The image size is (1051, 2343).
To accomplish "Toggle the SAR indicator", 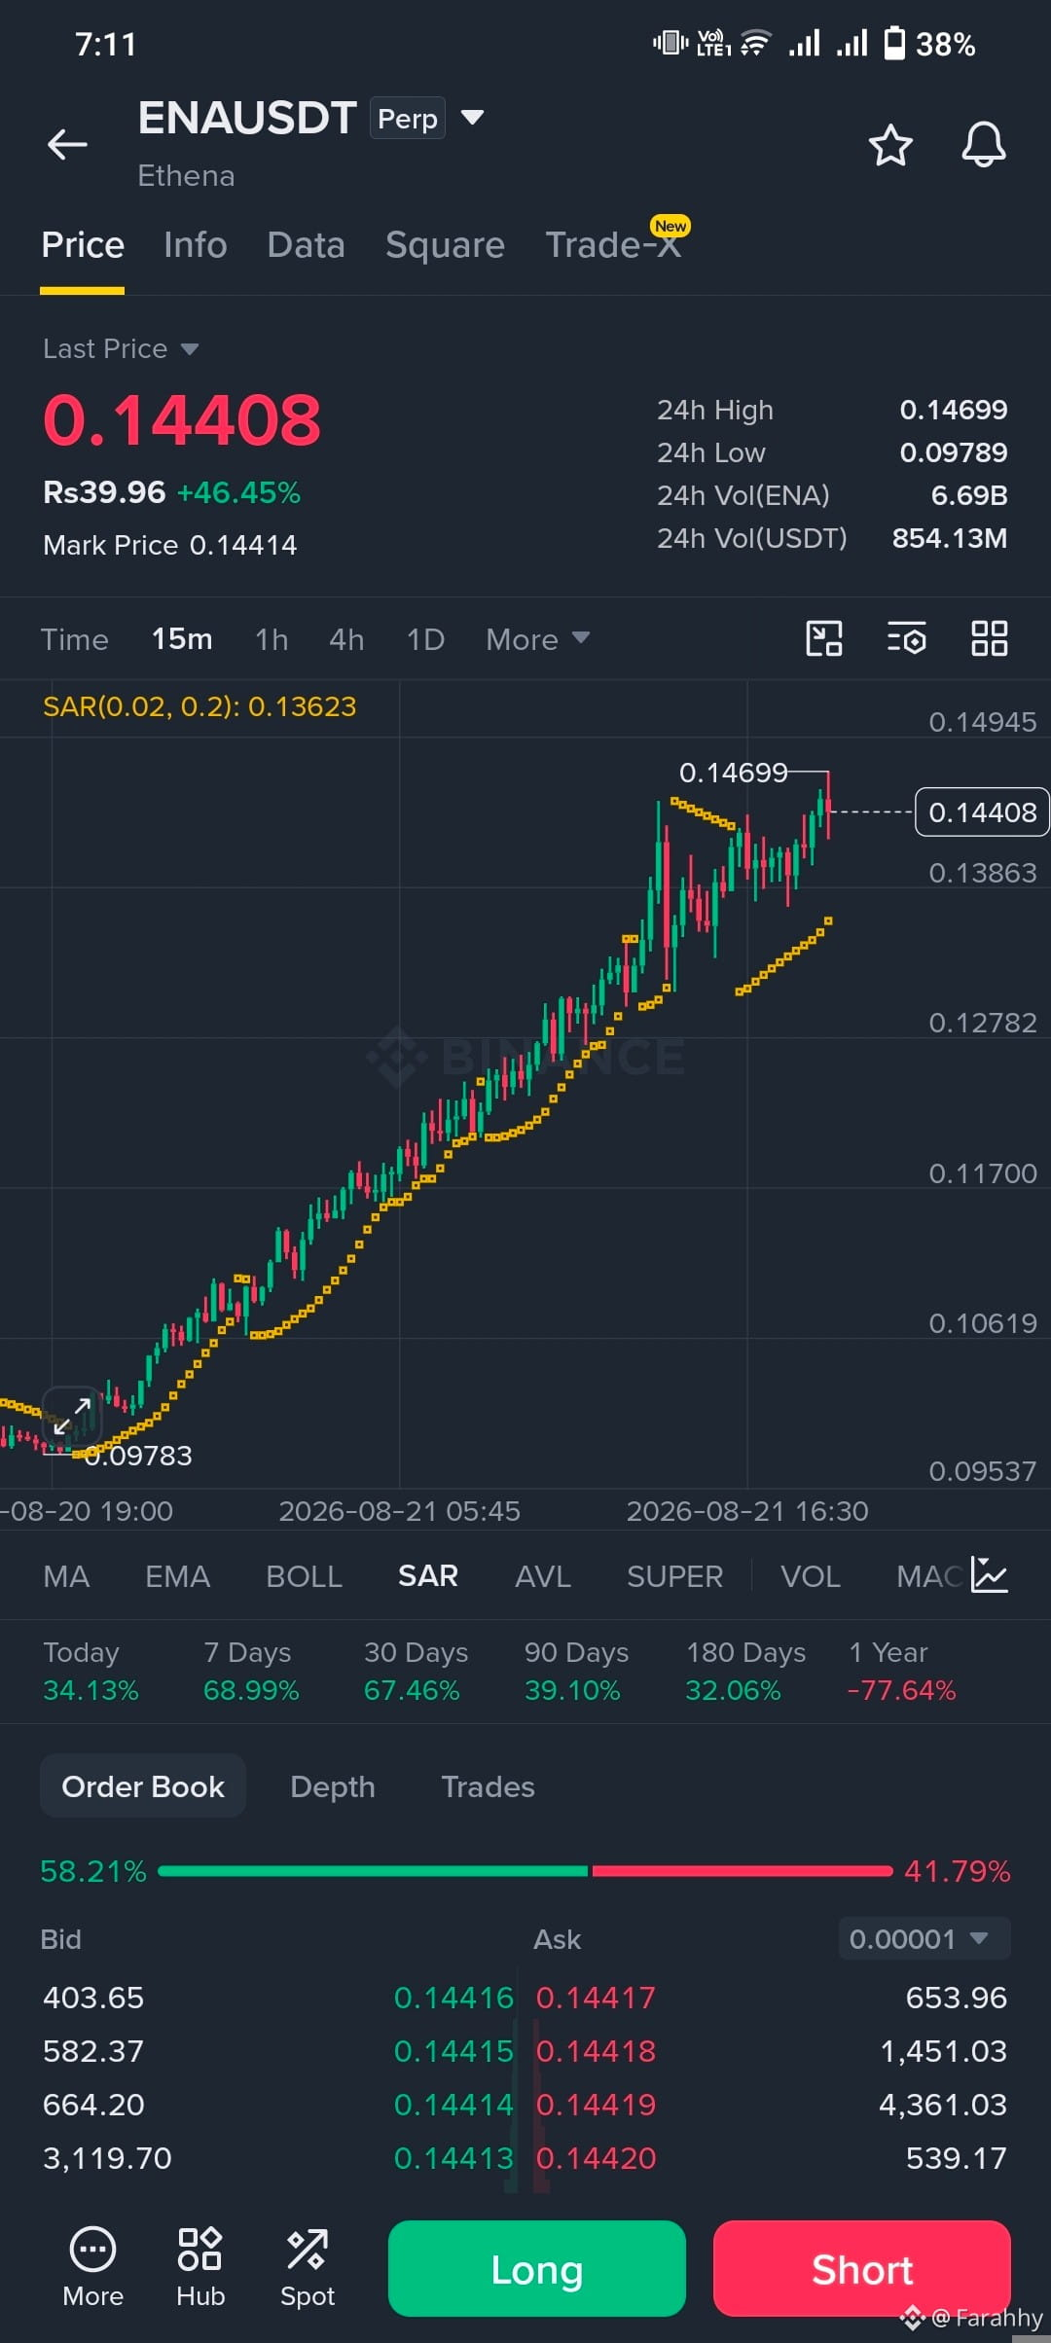I will (x=428, y=1576).
